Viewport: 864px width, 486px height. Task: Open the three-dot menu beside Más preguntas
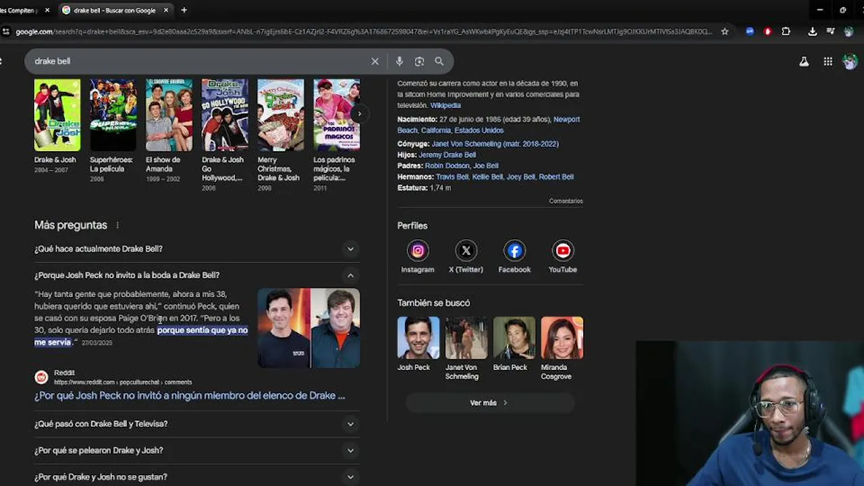(117, 225)
